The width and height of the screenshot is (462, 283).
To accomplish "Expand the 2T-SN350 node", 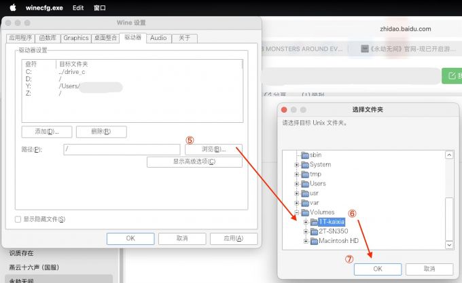I will click(306, 231).
